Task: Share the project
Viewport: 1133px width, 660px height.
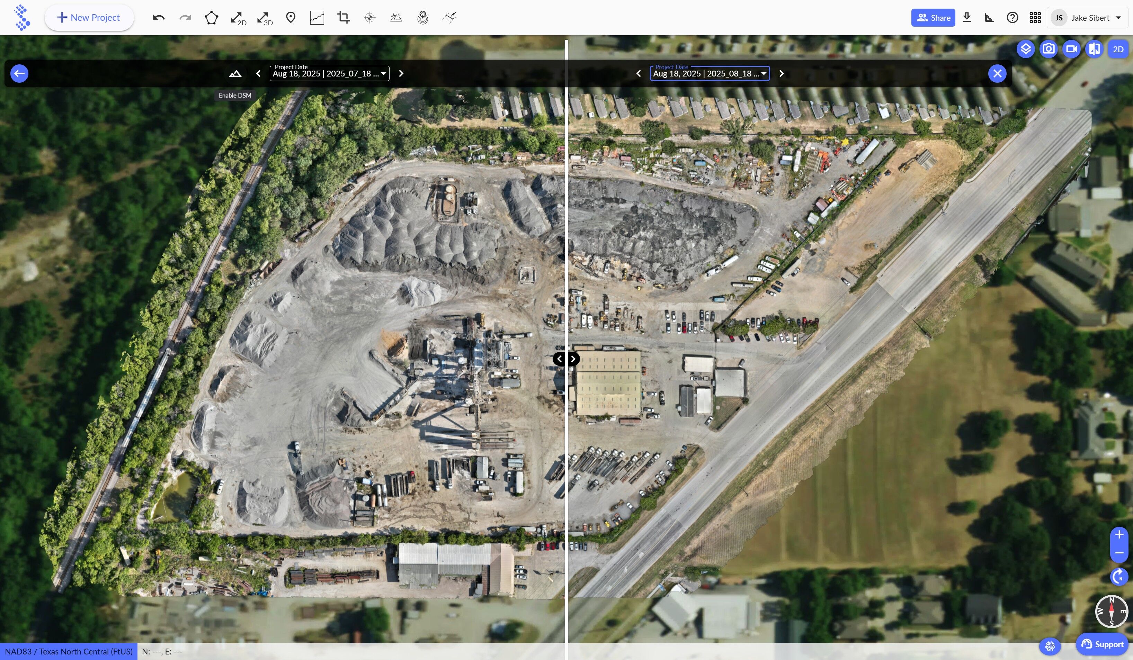Action: (933, 18)
